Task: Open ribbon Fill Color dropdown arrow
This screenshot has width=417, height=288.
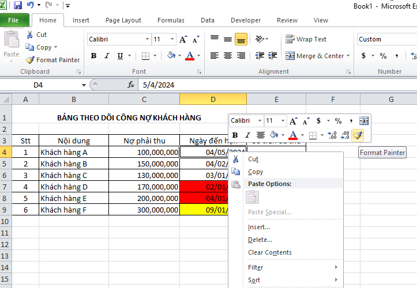Action: (179, 56)
